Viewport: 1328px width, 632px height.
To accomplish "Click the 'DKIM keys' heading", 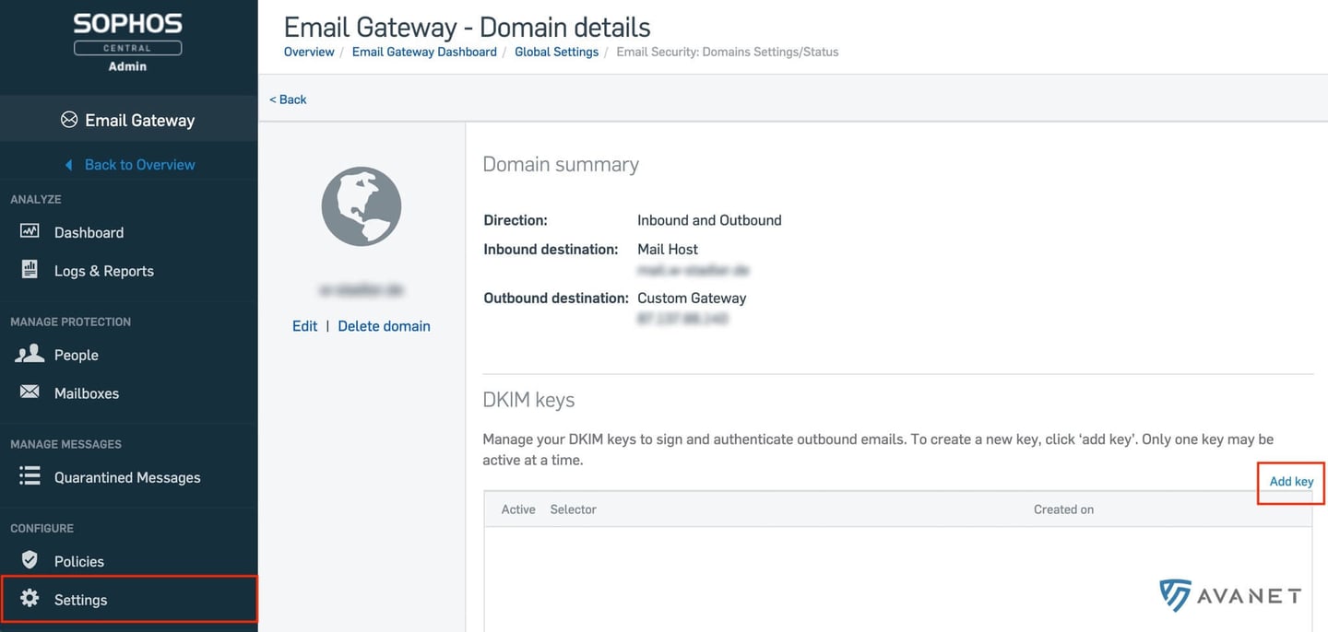I will click(528, 400).
